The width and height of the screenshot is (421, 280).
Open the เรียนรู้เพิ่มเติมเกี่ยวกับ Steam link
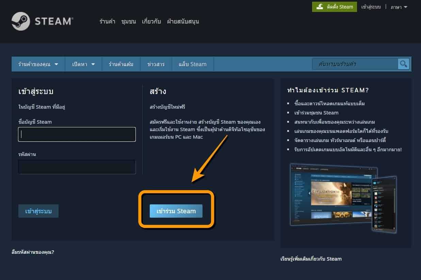click(311, 259)
